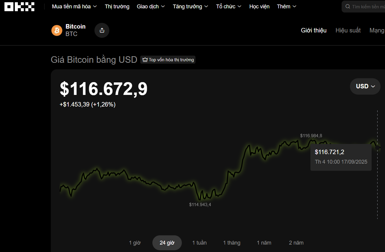Viewport: 385px width, 252px height.
Task: Select '1 giờ' as the chart interval
Action: pyautogui.click(x=135, y=242)
